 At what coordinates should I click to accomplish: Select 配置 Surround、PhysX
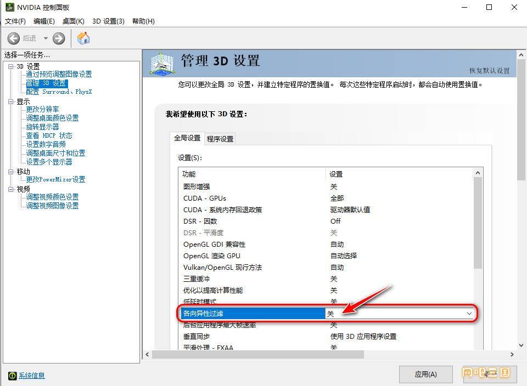click(x=59, y=92)
